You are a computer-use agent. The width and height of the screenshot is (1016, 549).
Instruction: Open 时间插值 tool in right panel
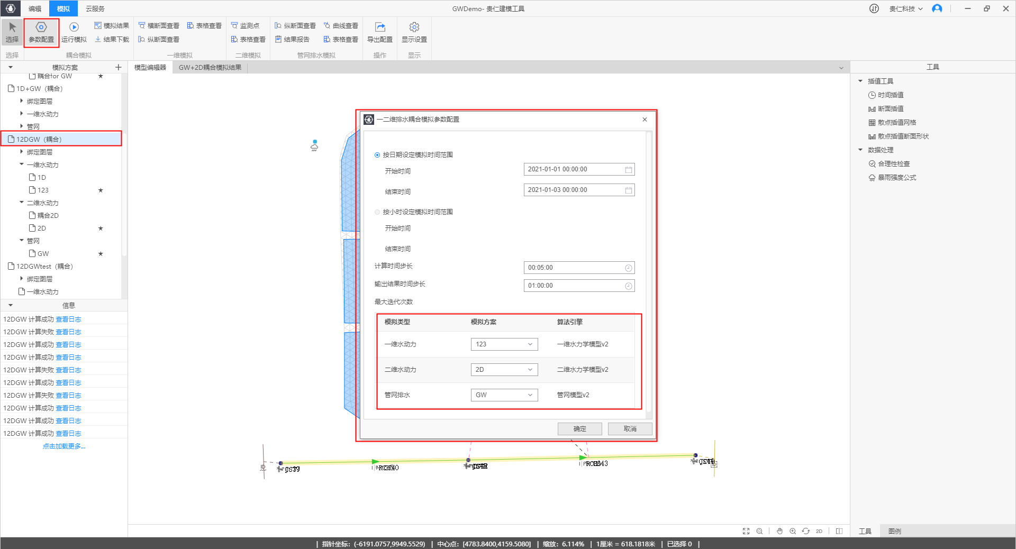point(891,95)
